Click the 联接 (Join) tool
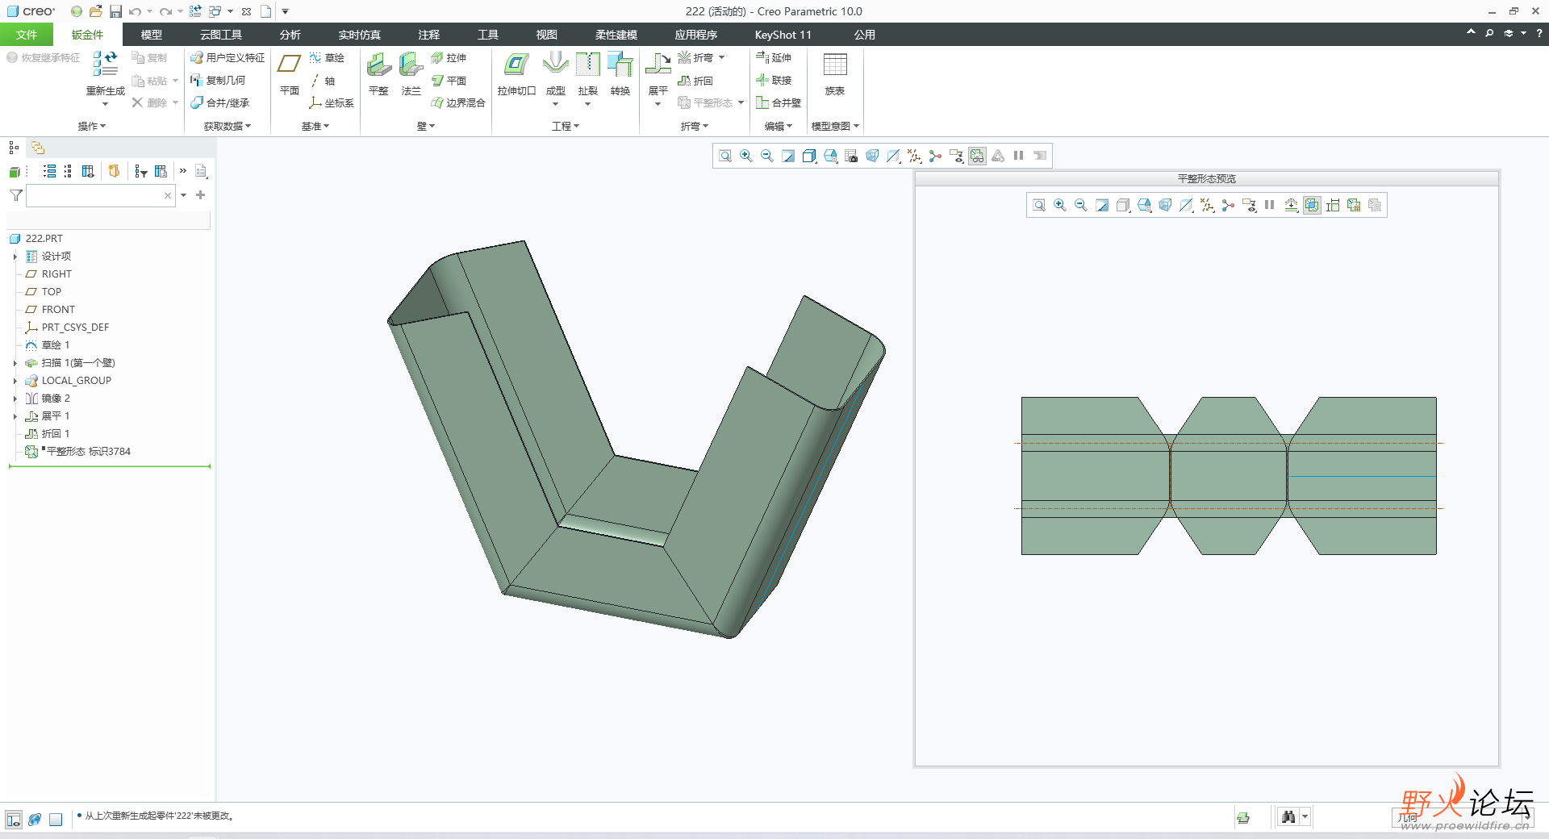This screenshot has height=839, width=1549. 774,81
